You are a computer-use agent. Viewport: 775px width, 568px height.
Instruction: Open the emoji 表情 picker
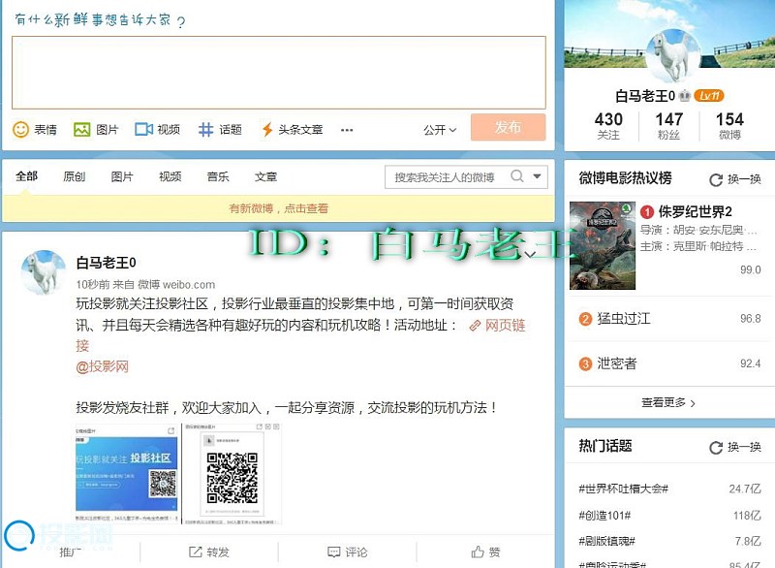click(x=34, y=130)
